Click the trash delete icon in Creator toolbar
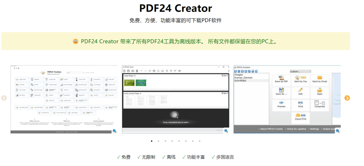Screen dimensions: 364x166 click(137, 71)
